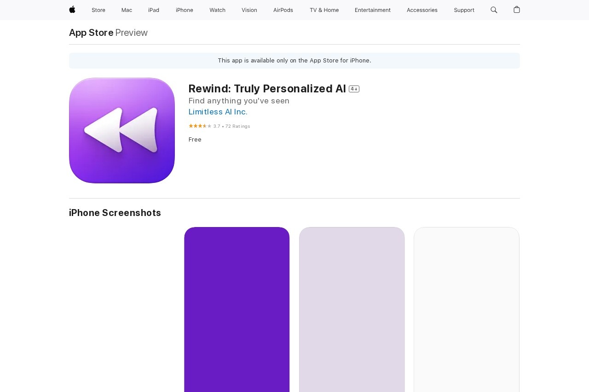Click the Apple logo icon
Screen dimensions: 589x392
coord(72,10)
